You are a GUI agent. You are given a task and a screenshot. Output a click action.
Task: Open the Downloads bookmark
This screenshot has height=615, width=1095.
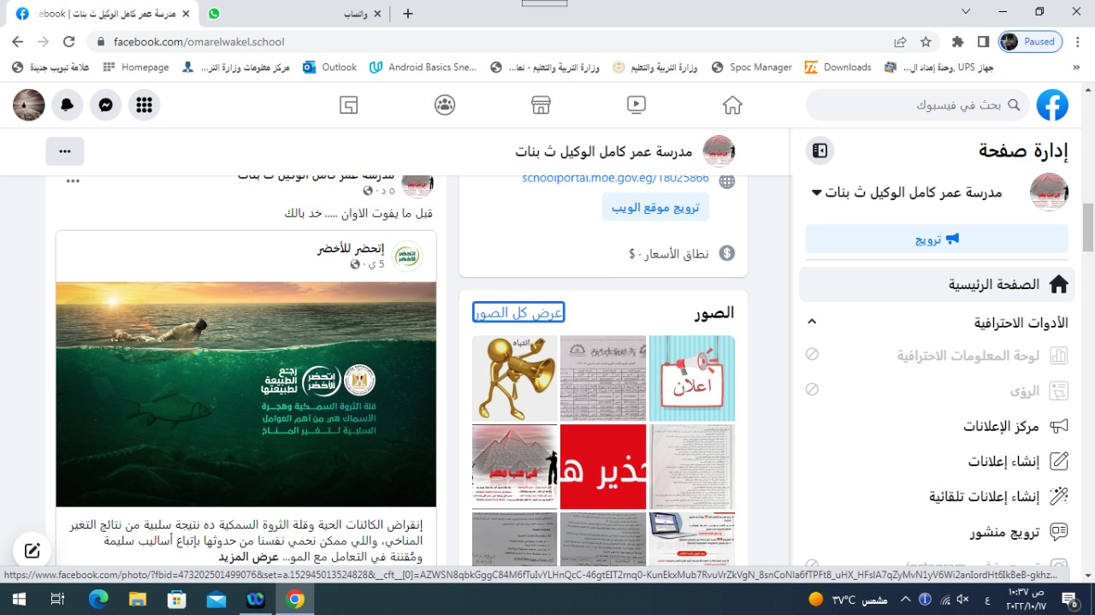(838, 67)
